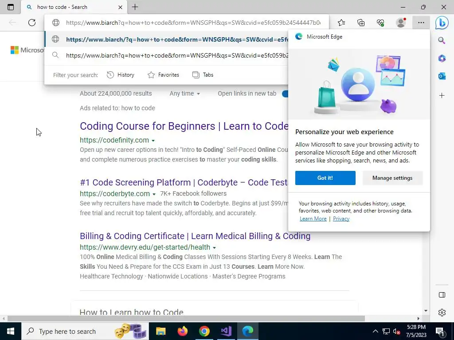Image resolution: width=454 pixels, height=340 pixels.
Task: Toggle the sidebar panel layout icon
Action: coord(442,294)
